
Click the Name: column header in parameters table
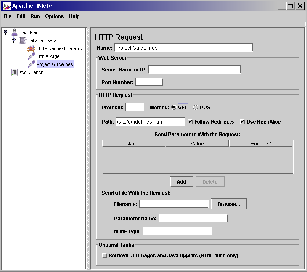[x=134, y=144]
